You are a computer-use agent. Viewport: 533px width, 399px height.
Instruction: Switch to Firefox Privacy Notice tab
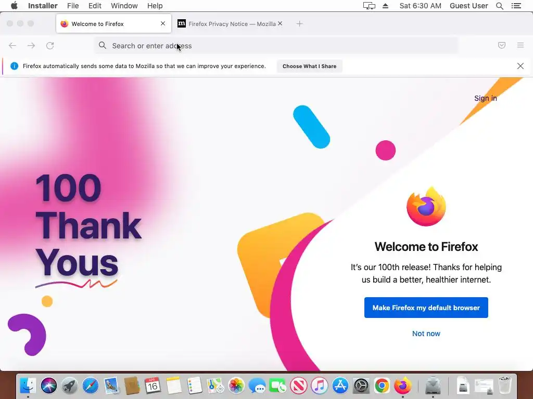pos(230,24)
